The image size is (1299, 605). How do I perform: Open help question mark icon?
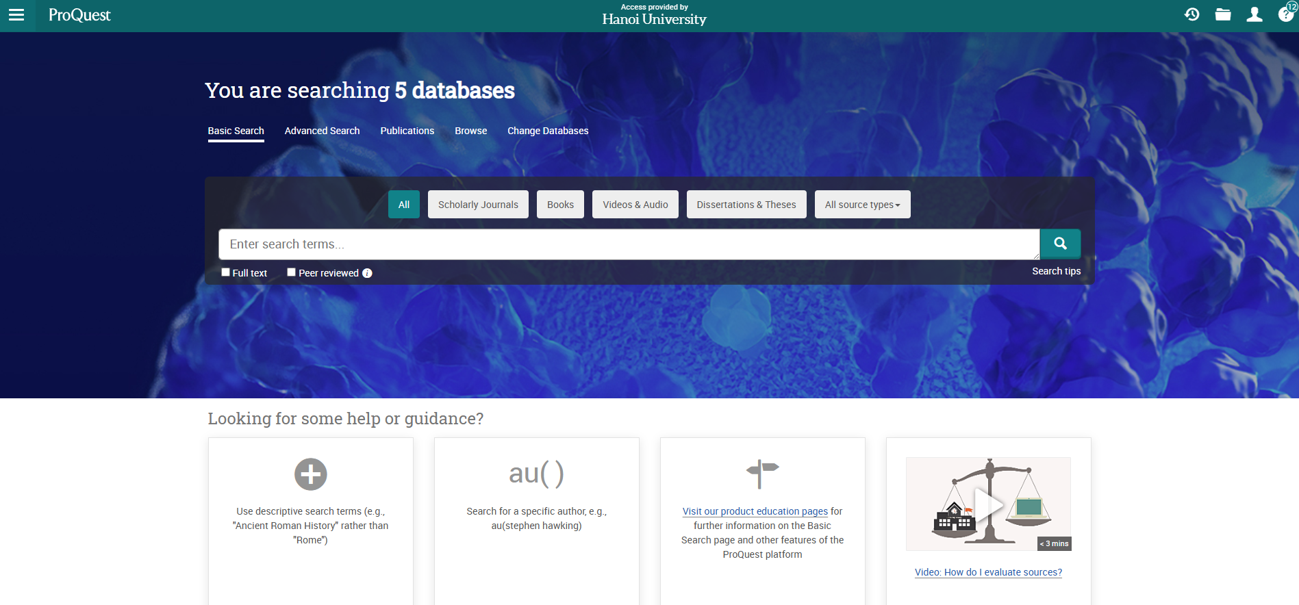[x=1285, y=15]
